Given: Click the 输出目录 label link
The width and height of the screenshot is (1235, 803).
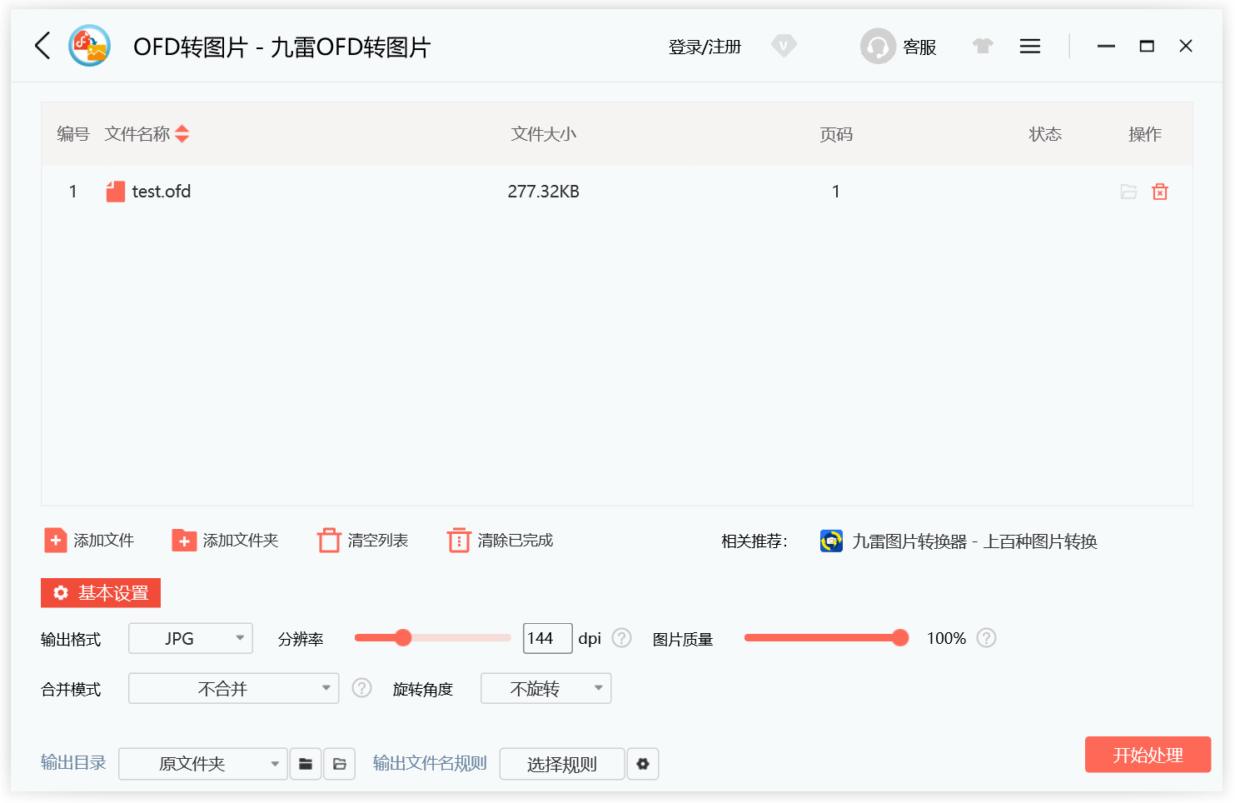Looking at the screenshot, I should coord(73,763).
